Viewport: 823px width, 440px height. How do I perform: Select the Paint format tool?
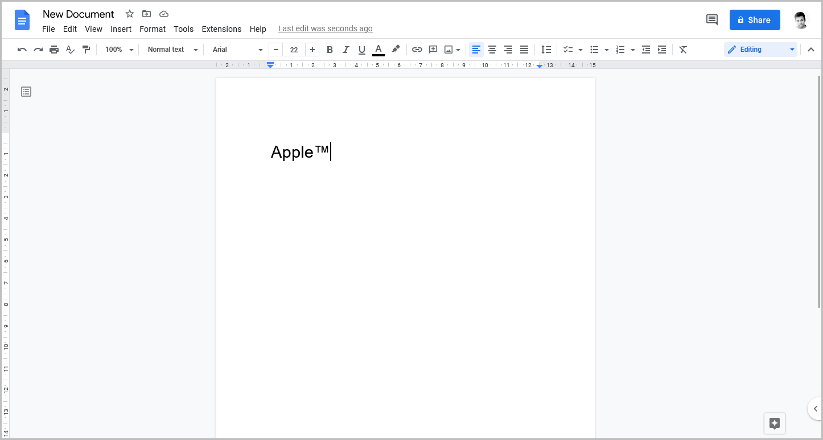tap(86, 50)
